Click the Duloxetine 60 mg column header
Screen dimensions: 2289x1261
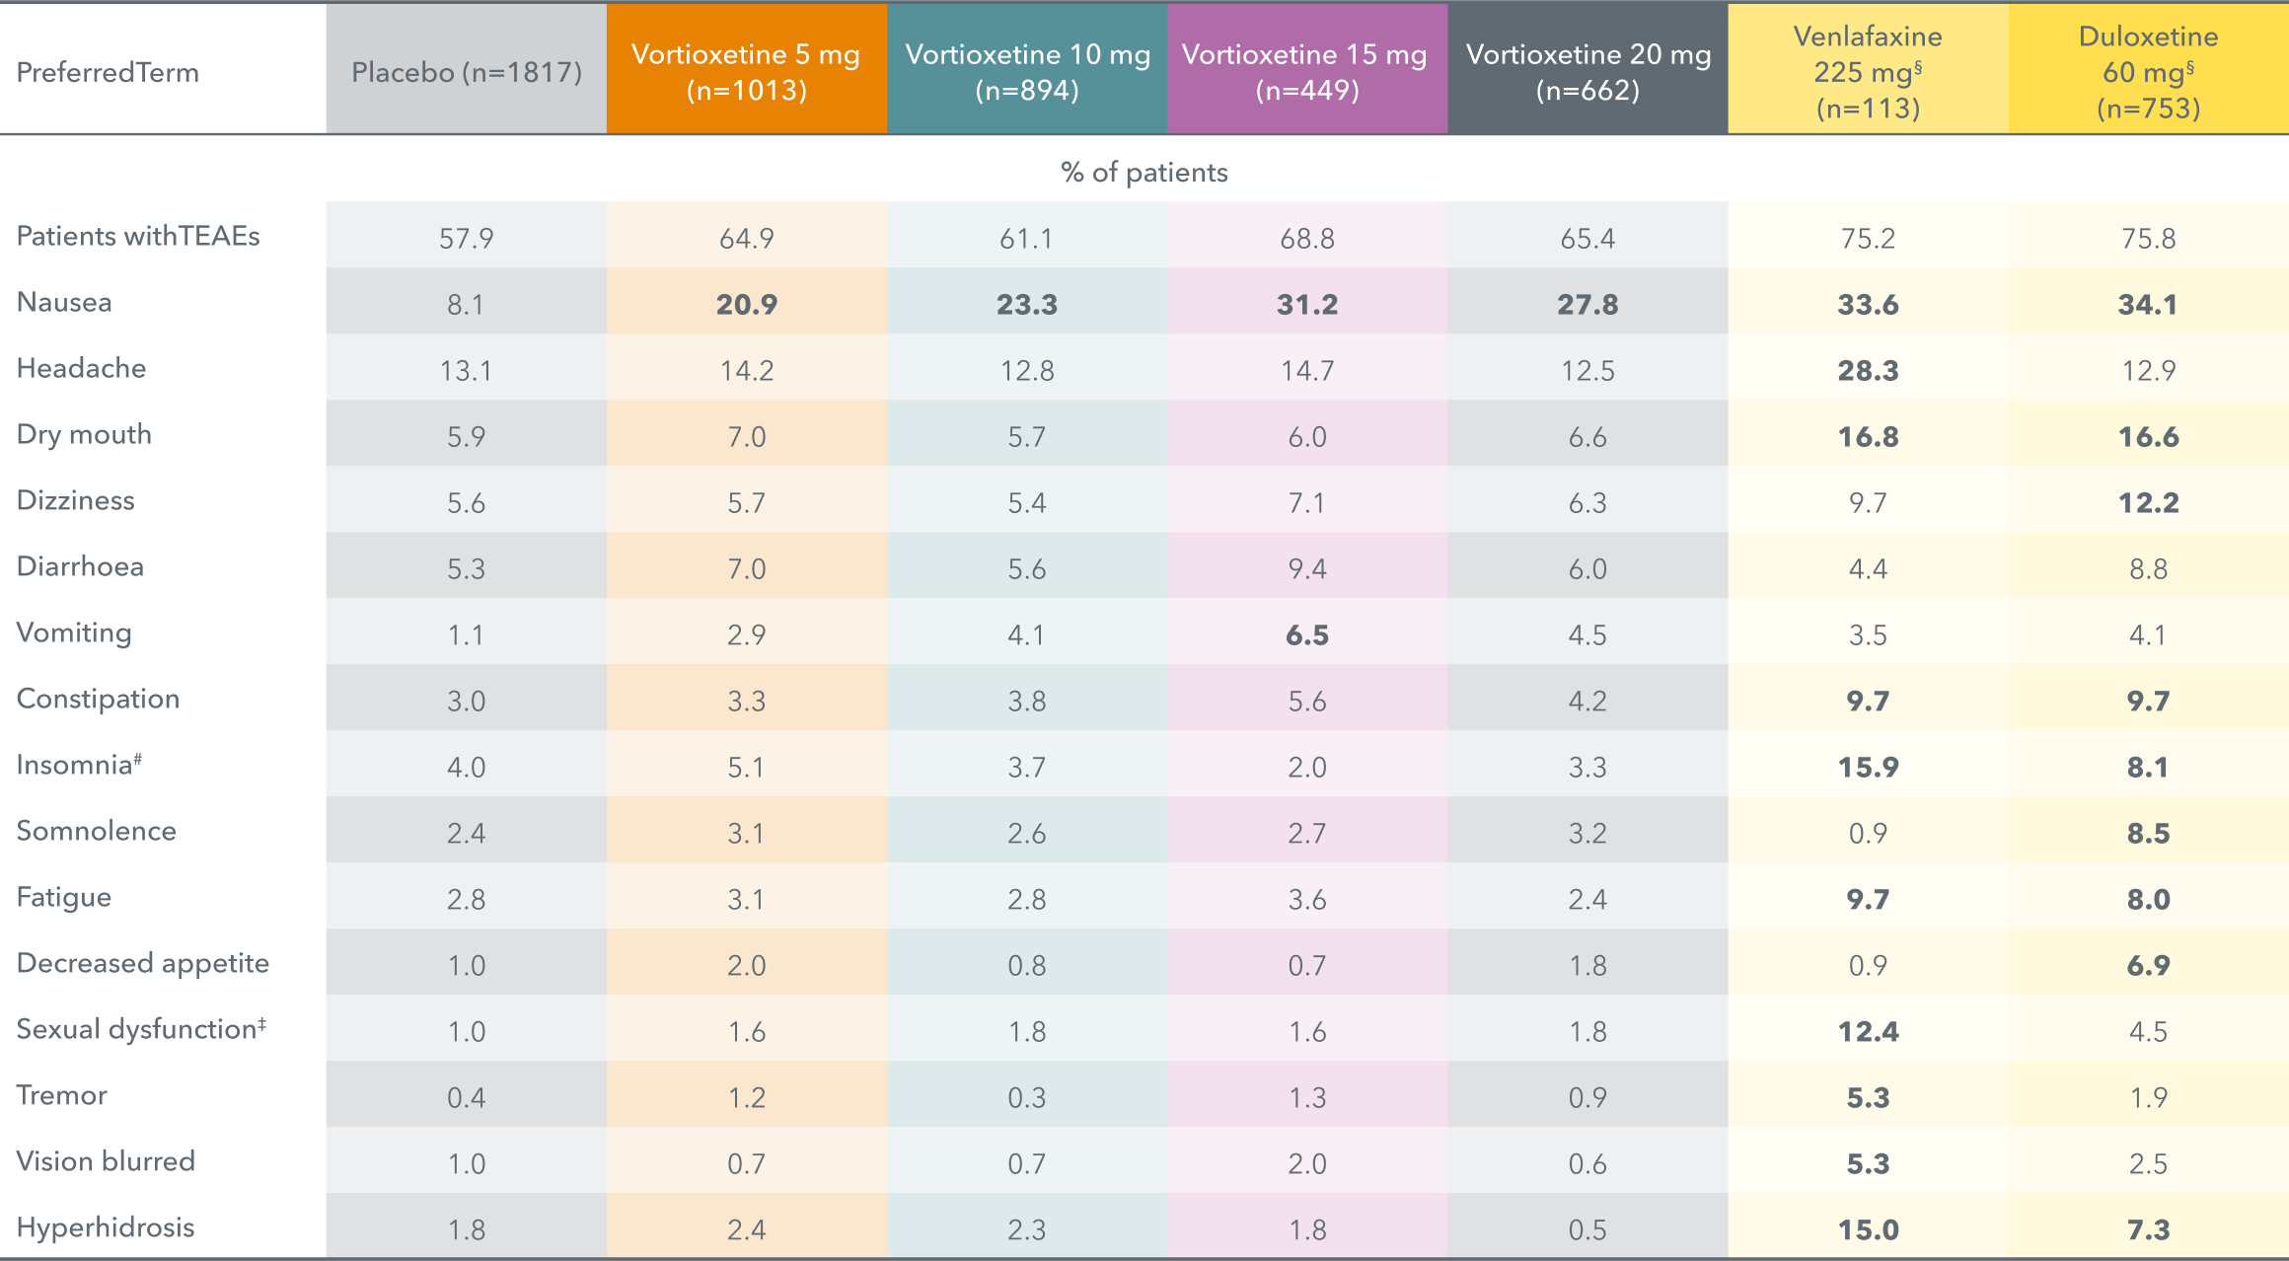2148,71
